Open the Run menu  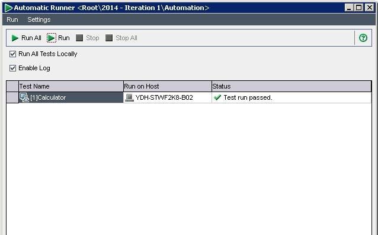pyautogui.click(x=12, y=19)
